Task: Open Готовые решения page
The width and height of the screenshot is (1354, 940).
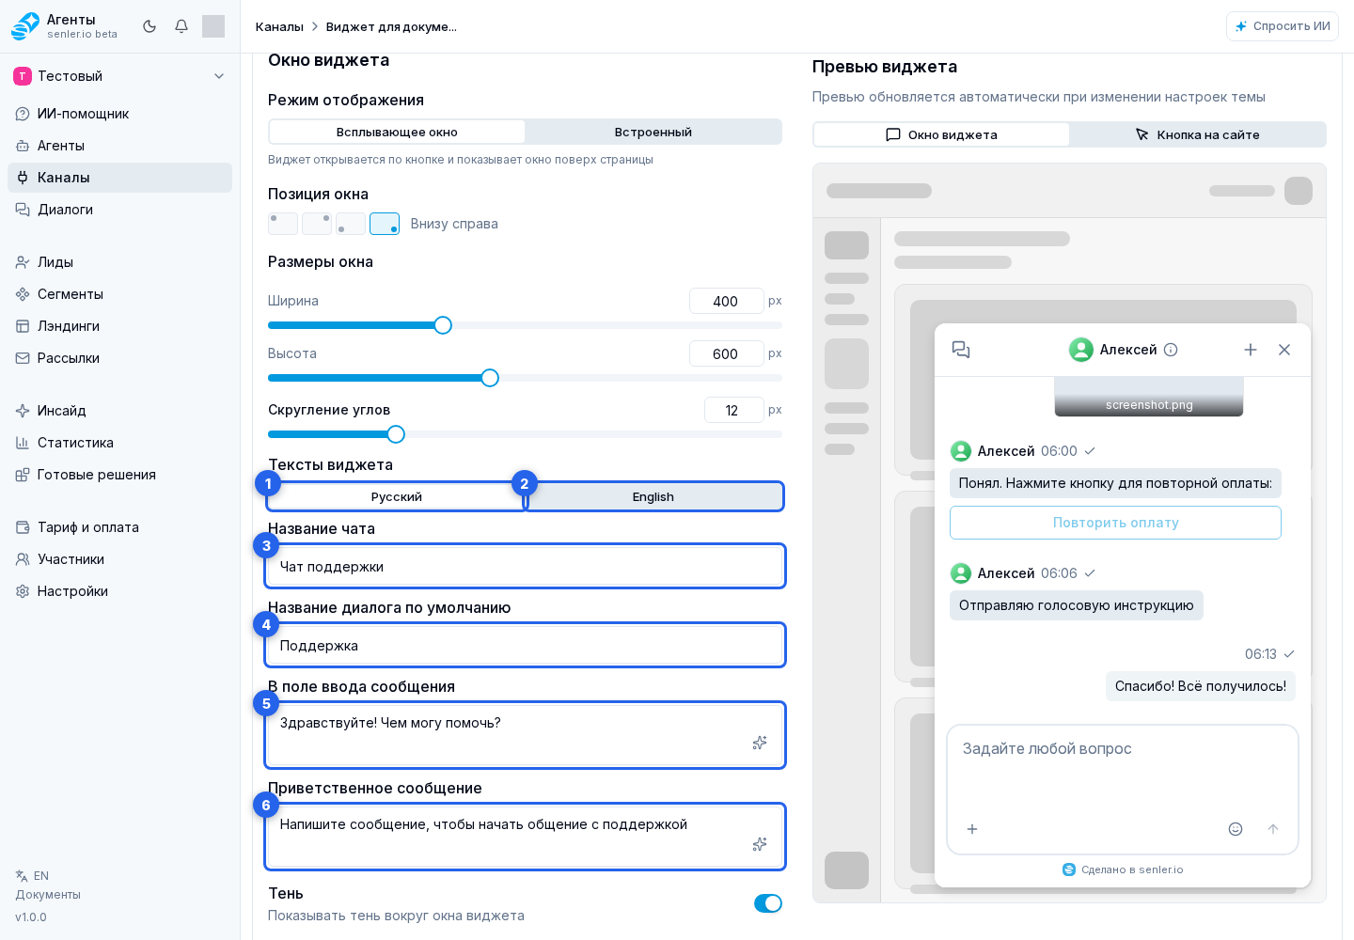Action: pos(119,475)
